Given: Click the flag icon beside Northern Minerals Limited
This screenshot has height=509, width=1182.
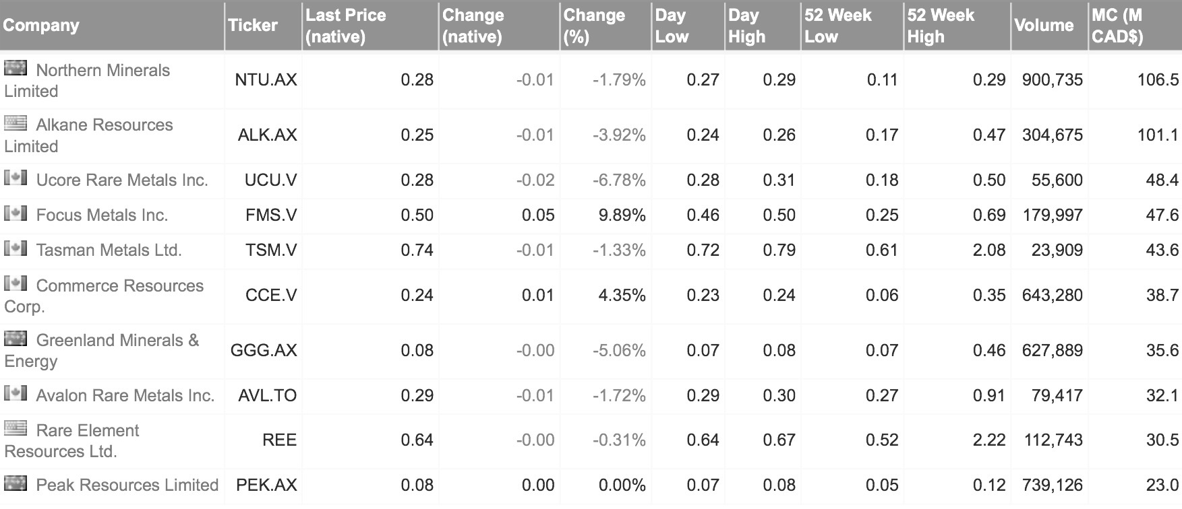Looking at the screenshot, I should point(16,68).
